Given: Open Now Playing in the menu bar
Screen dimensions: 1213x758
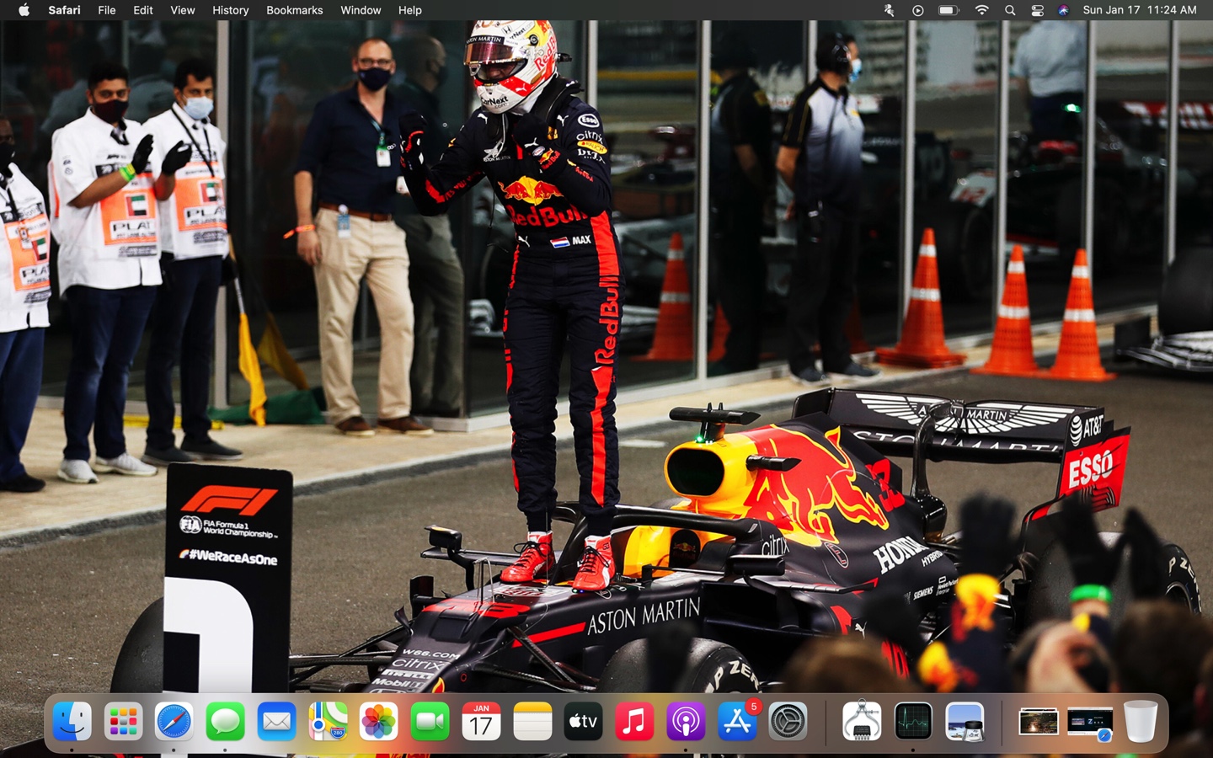Looking at the screenshot, I should tap(918, 10).
